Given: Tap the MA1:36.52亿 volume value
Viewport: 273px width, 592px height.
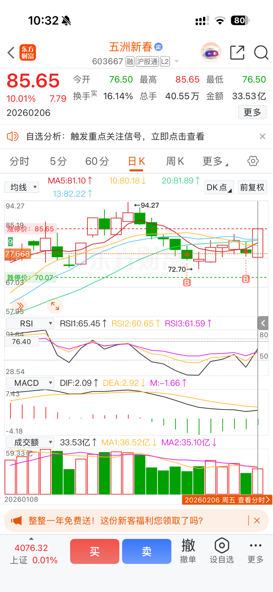Looking at the screenshot, I should (129, 442).
